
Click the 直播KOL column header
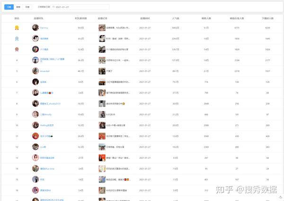(39, 18)
